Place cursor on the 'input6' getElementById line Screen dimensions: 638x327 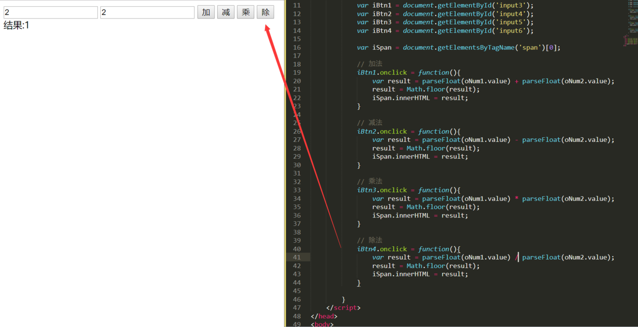tap(445, 30)
